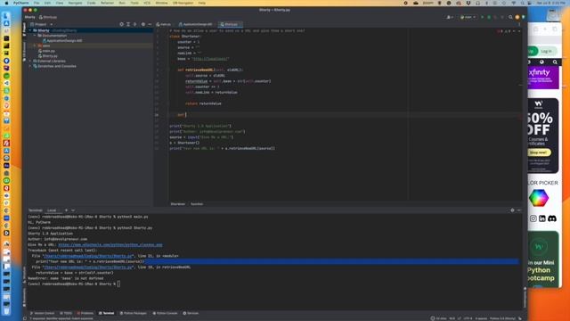
Task: Click Shortener breadcrumb below the editor
Action: tap(178, 204)
